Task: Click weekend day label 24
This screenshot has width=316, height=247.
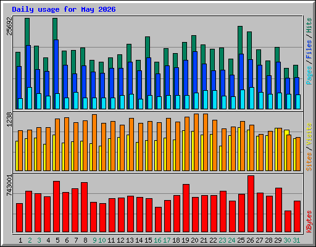Action: tap(231, 240)
